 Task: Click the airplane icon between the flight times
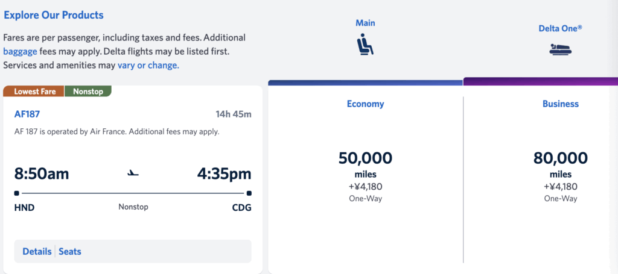[133, 173]
